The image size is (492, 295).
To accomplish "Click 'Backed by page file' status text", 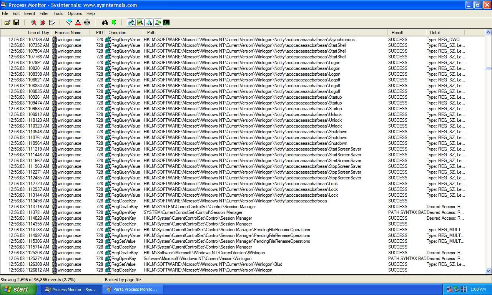I will tap(123, 280).
